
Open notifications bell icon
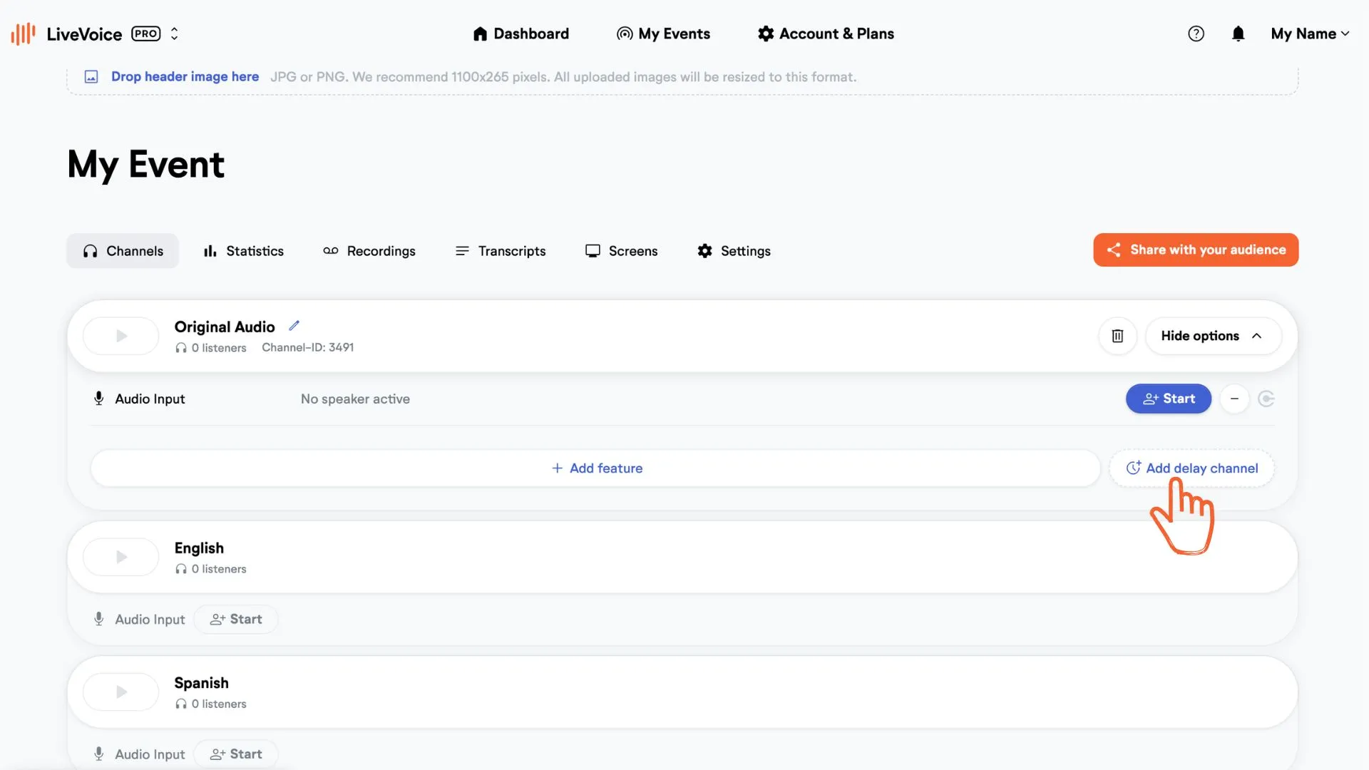1238,34
